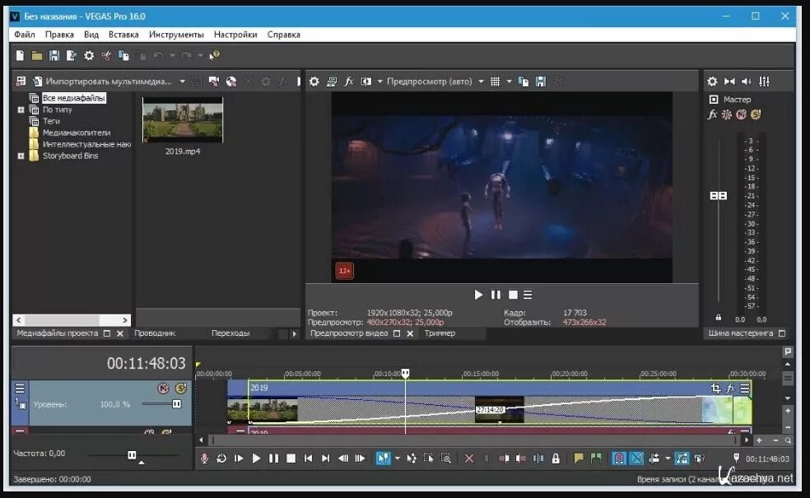Open the Вставка menu
This screenshot has height=498, width=810.
tap(123, 35)
